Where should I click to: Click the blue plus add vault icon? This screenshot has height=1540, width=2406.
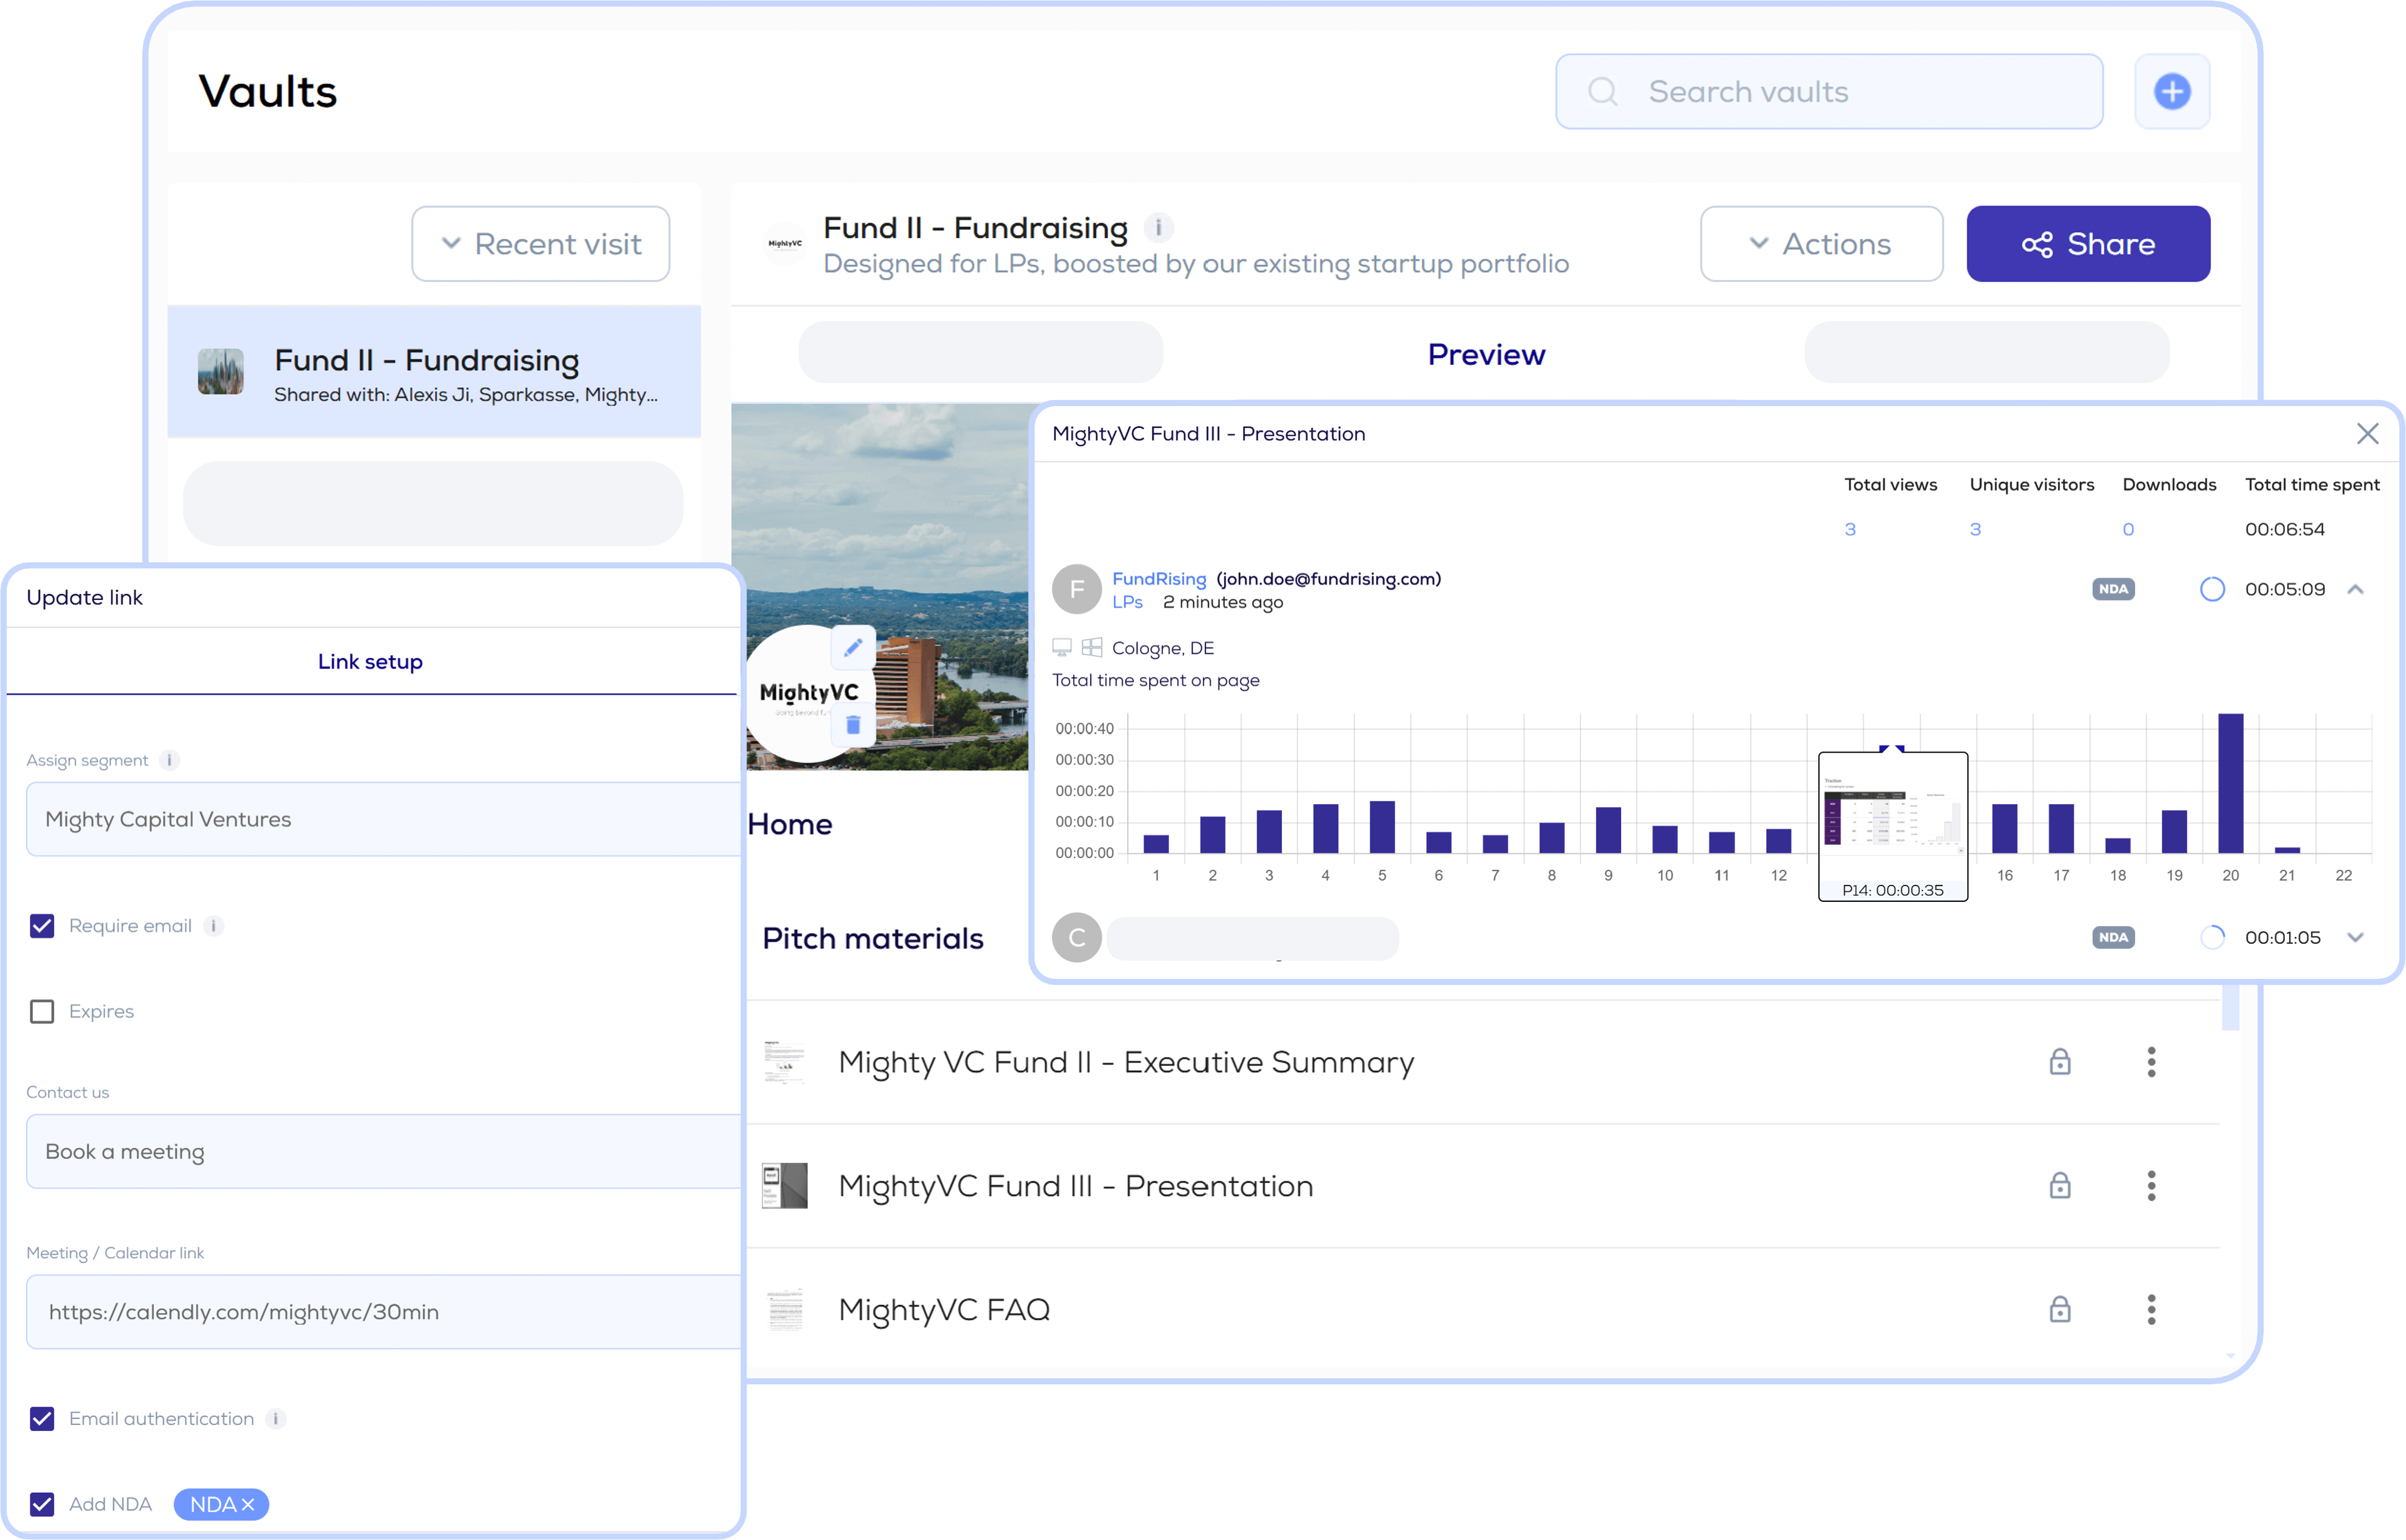pyautogui.click(x=2171, y=92)
